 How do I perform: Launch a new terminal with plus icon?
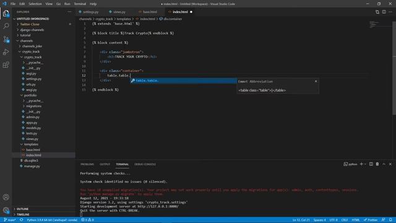pyautogui.click(x=361, y=164)
